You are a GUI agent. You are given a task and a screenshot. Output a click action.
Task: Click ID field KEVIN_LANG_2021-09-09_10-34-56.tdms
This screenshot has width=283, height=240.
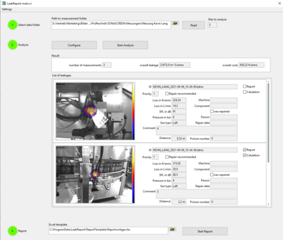pyautogui.click(x=195, y=150)
